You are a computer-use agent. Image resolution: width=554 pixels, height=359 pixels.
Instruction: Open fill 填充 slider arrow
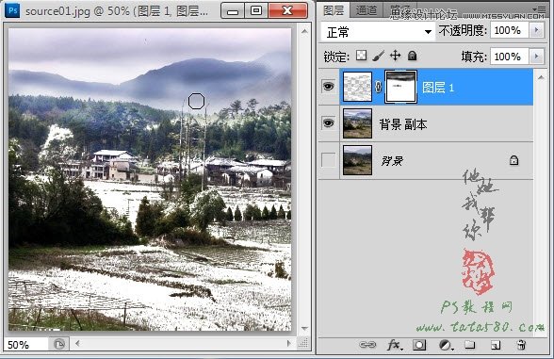coord(537,57)
